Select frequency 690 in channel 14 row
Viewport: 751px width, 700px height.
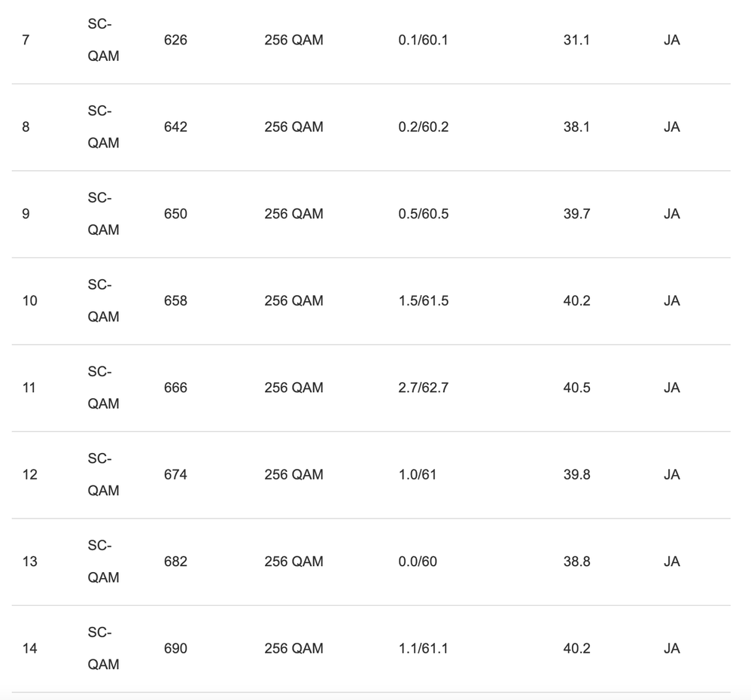coord(175,649)
